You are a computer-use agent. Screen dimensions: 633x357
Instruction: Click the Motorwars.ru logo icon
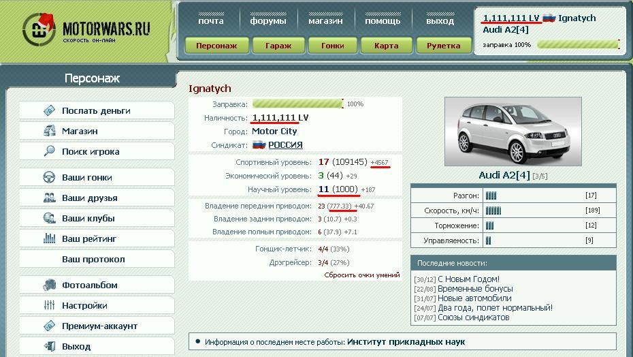coord(39,29)
